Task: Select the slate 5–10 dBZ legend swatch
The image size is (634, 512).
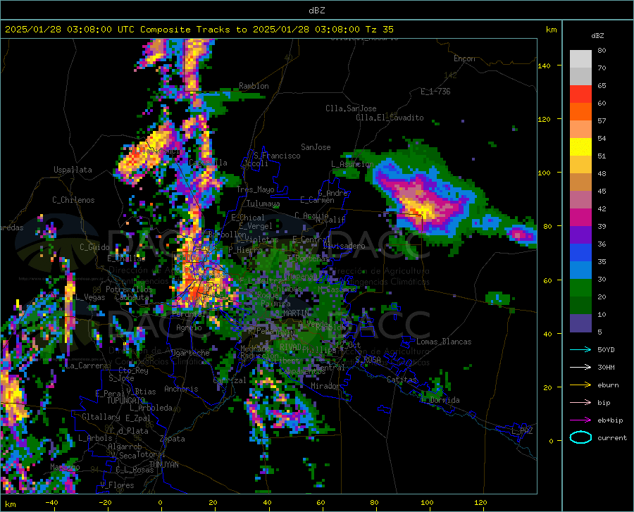Action: [580, 323]
